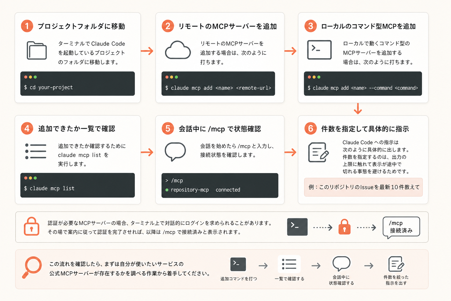451x301 pixels.
Task: Select the note-with-pencil icon beside Claude Code への指示は
Action: (319, 152)
